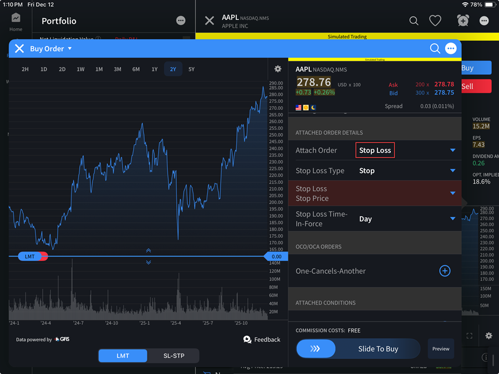Open chart settings via the gear icon
The image size is (499, 374).
pyautogui.click(x=277, y=69)
